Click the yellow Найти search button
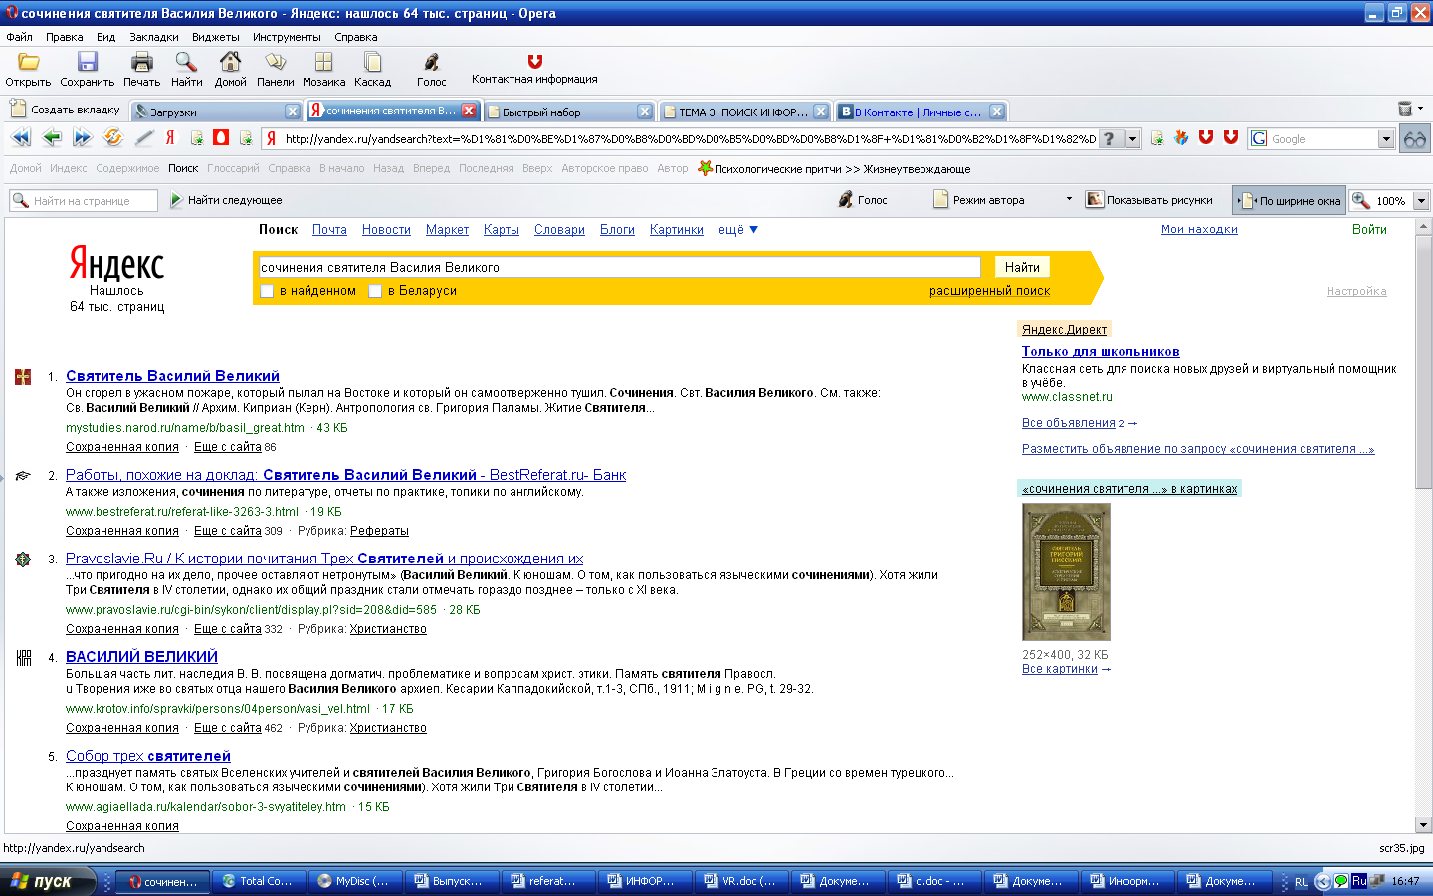 point(1022,267)
